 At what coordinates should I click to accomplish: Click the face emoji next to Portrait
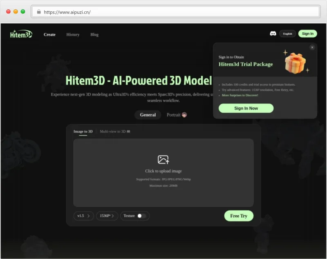pyautogui.click(x=184, y=115)
